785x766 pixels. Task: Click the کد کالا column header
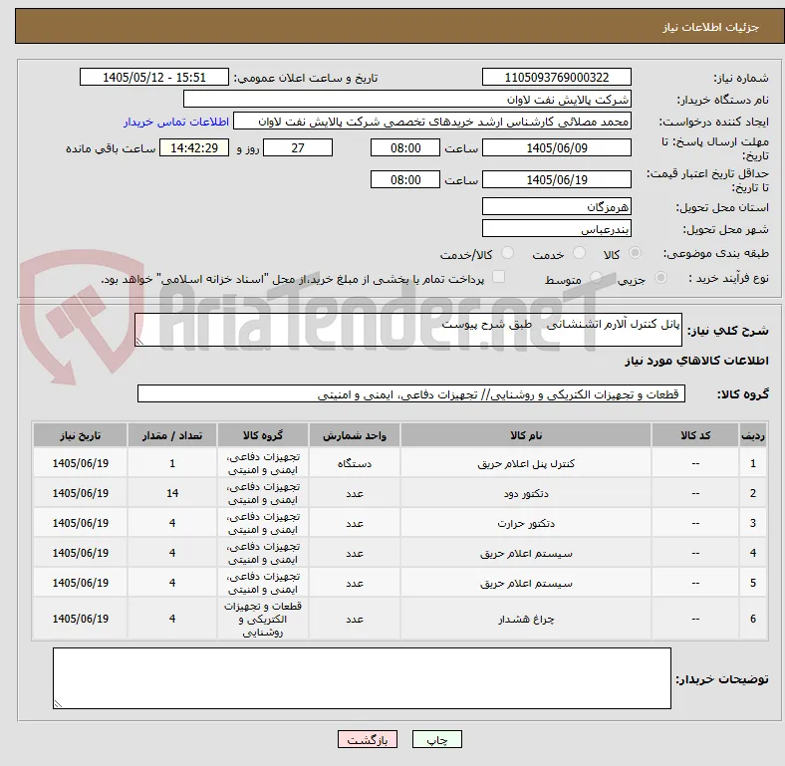(x=695, y=435)
